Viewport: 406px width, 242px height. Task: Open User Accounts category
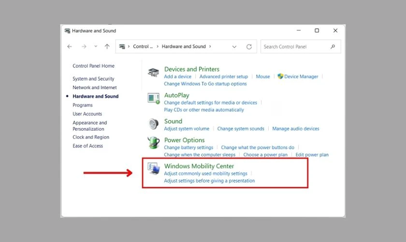point(87,114)
